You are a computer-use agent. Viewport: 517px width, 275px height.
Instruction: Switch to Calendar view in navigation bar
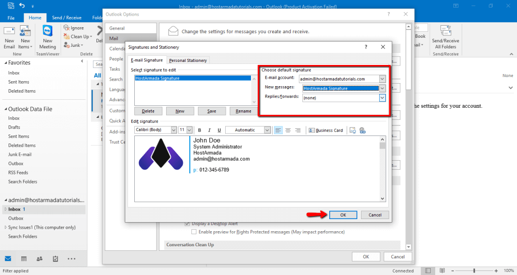click(x=24, y=258)
